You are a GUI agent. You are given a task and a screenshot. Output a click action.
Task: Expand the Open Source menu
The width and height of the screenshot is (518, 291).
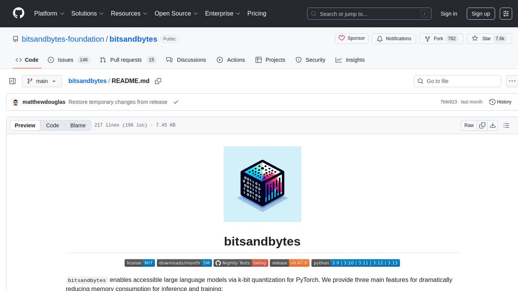coord(176,13)
